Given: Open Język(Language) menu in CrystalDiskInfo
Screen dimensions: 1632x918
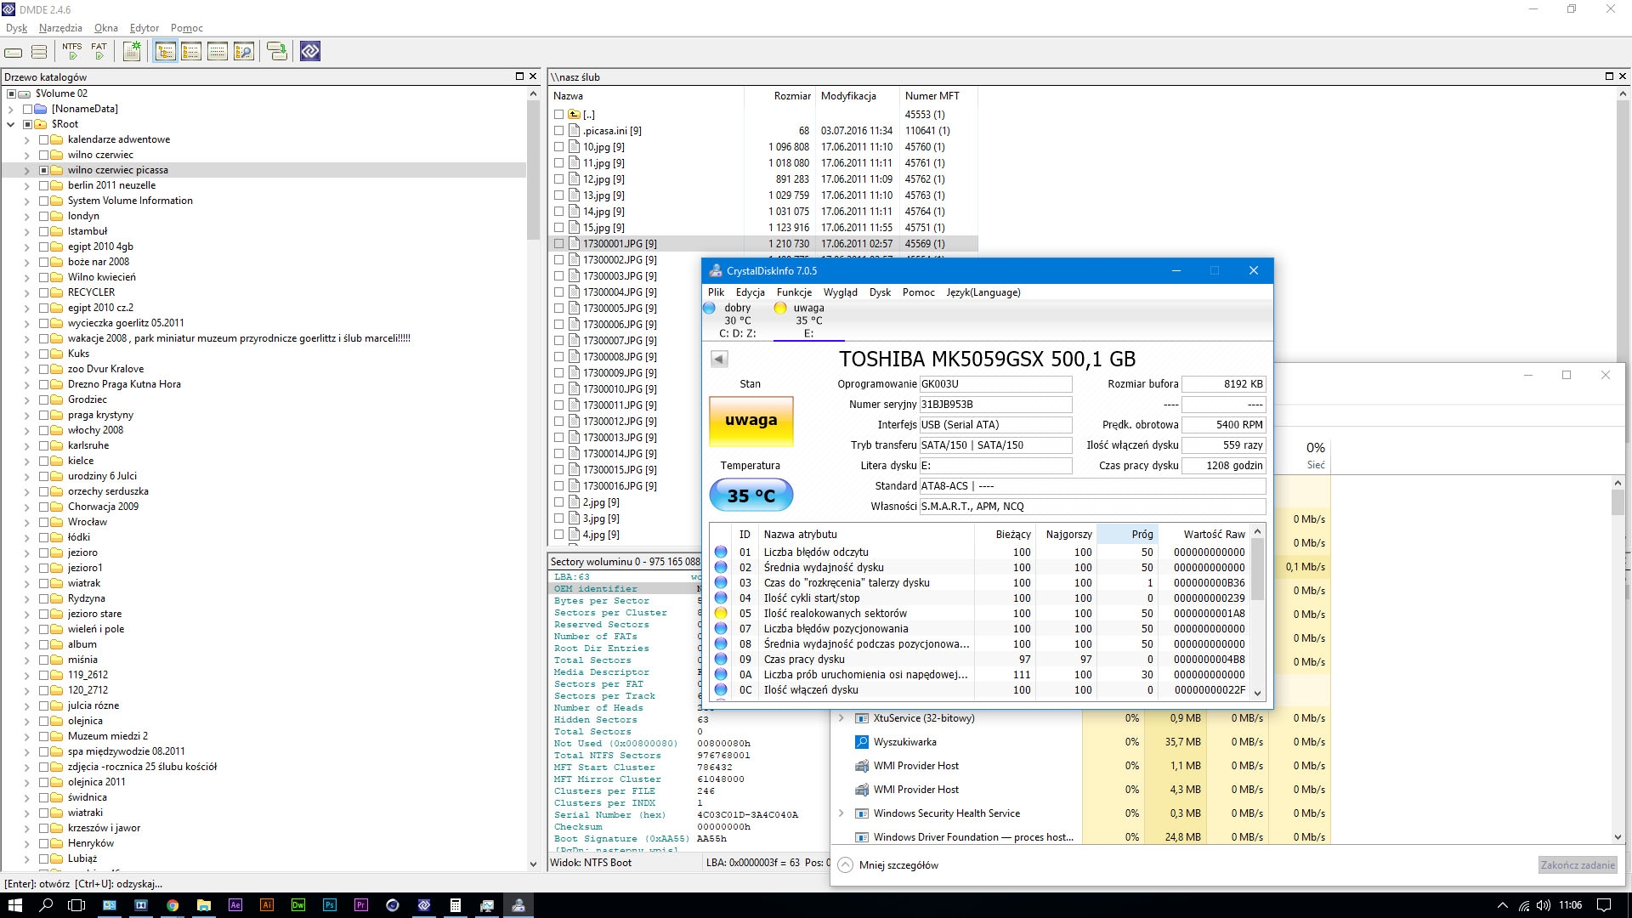Looking at the screenshot, I should [x=983, y=292].
